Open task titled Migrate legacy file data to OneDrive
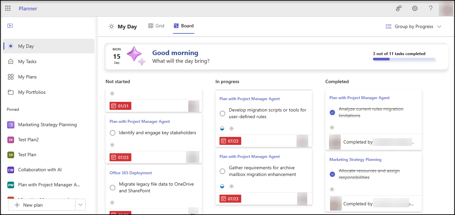The image size is (455, 215). pos(156,188)
